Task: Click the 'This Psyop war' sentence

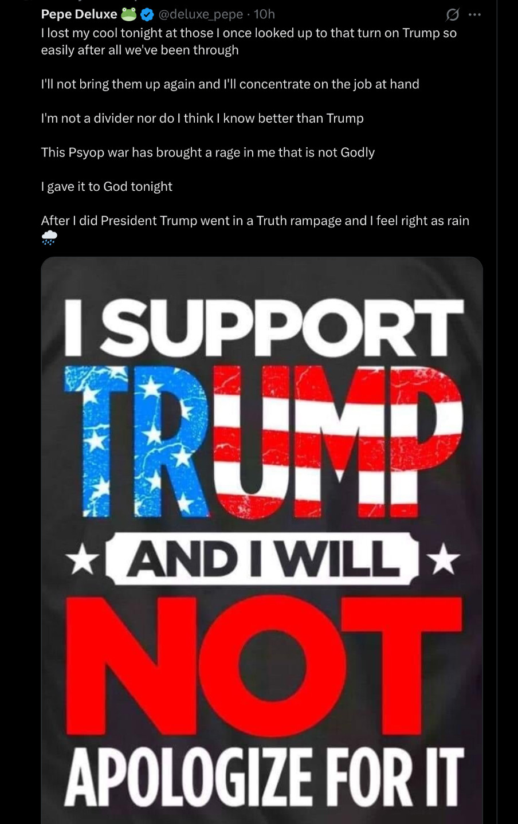Action: point(208,152)
